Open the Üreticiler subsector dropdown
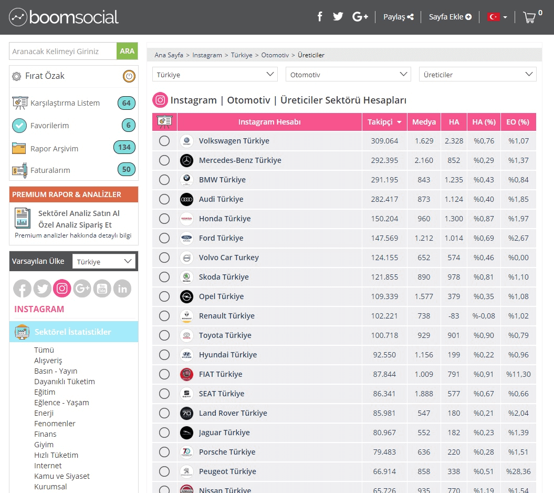Viewport: 554px width, 493px height. pyautogui.click(x=478, y=75)
